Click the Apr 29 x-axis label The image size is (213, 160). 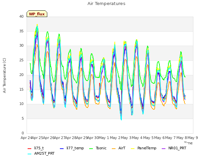tap(82, 138)
